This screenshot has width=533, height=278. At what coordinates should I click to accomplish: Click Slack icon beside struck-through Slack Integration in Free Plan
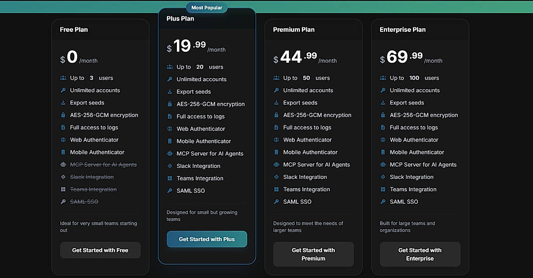tap(63, 177)
